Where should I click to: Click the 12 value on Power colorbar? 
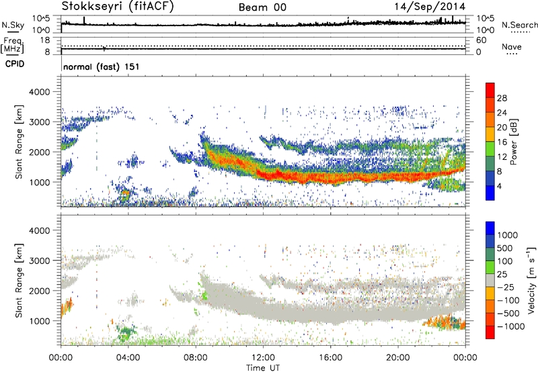[x=502, y=157]
